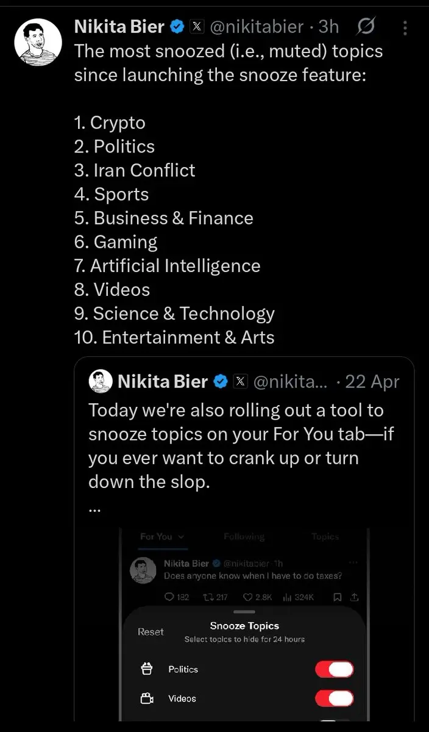Open the quoted tweet's author avatar

(x=101, y=381)
